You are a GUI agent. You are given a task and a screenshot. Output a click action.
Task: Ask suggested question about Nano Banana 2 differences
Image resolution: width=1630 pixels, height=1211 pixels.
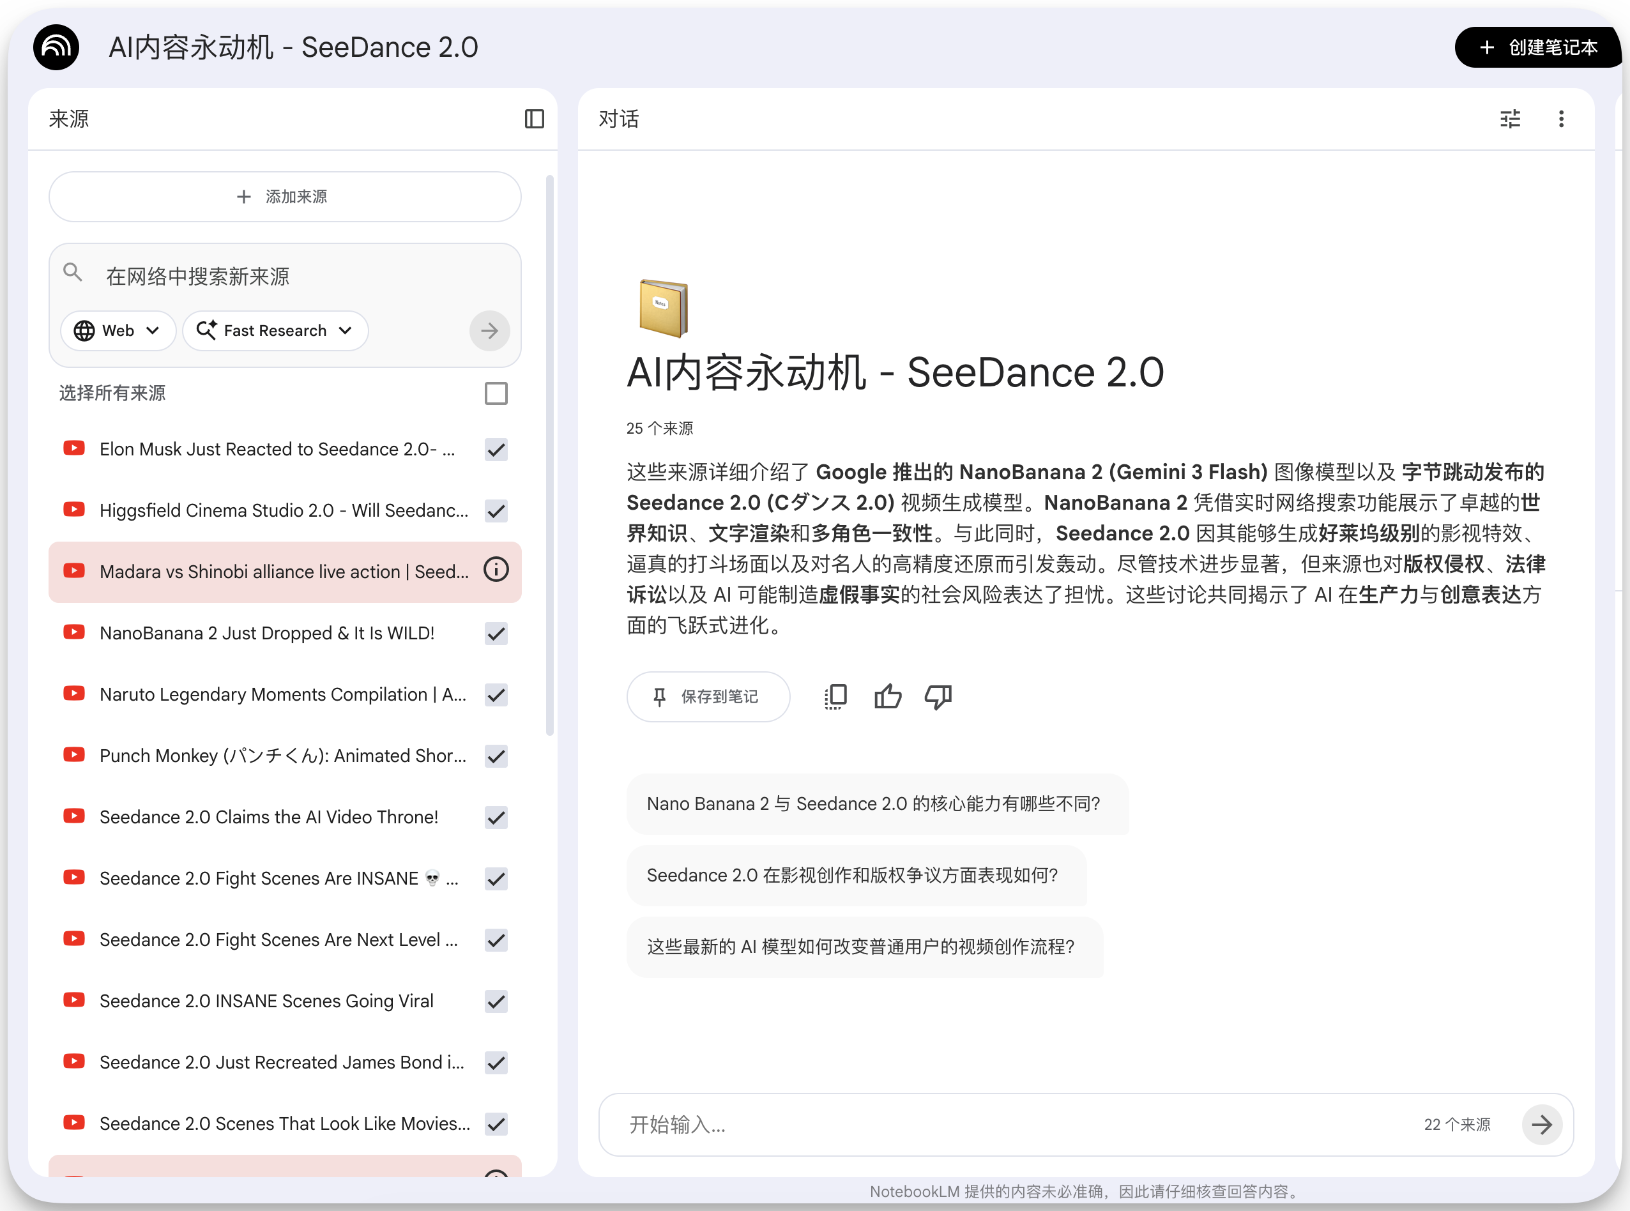coord(878,804)
